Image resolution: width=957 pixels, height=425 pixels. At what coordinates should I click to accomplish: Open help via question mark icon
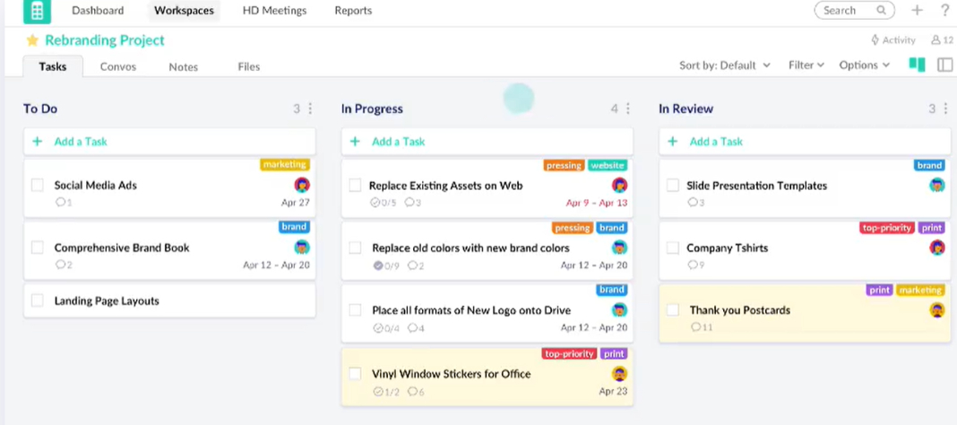click(944, 11)
